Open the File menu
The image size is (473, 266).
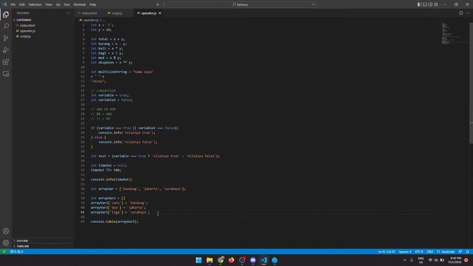click(x=13, y=4)
